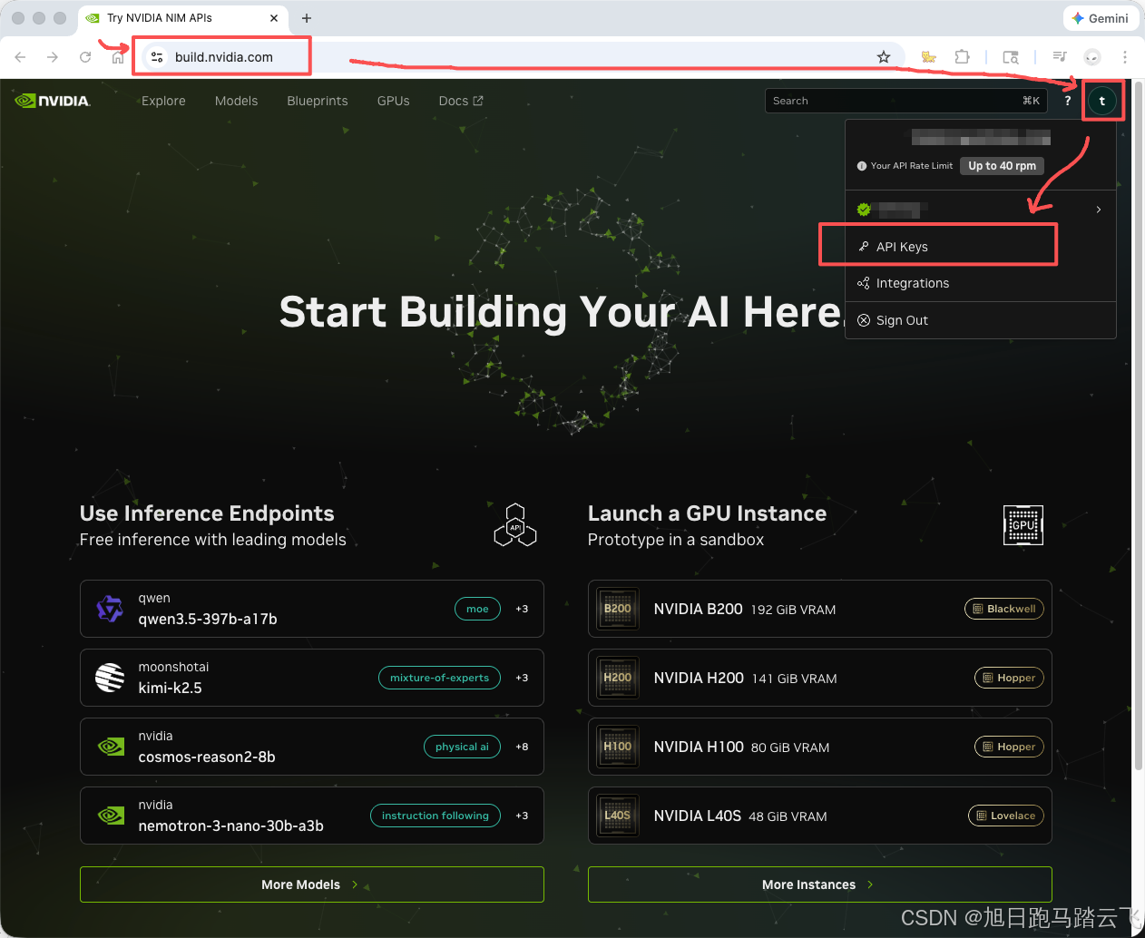This screenshot has width=1145, height=938.
Task: Click the nemotron-3-nano NVIDIA icon
Action: pyautogui.click(x=111, y=816)
